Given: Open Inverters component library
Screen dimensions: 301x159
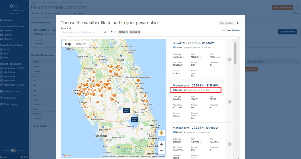Looking at the screenshot, I should 8,35.
